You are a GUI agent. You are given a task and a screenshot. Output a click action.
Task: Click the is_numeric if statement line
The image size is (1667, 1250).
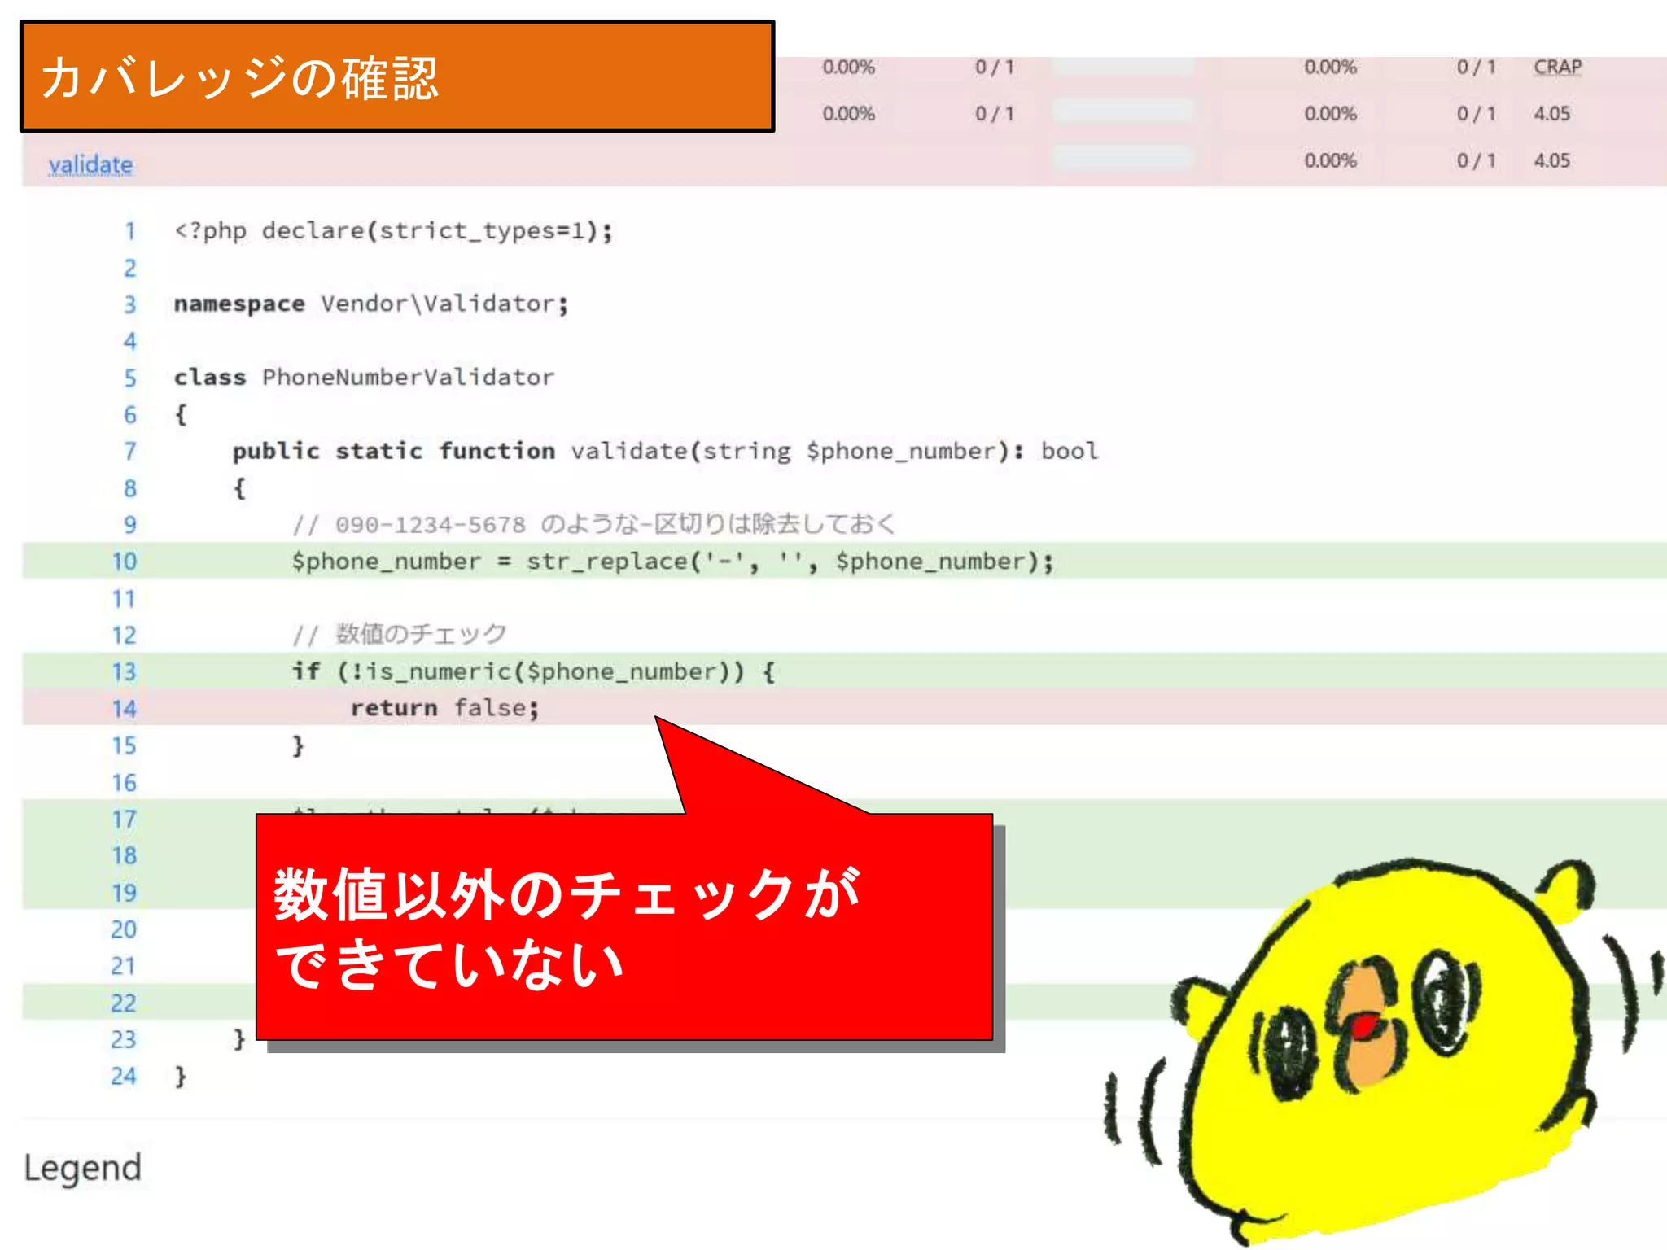(x=533, y=672)
